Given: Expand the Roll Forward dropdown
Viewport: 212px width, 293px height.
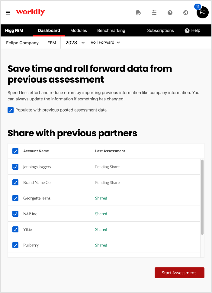Looking at the screenshot, I should [x=105, y=43].
